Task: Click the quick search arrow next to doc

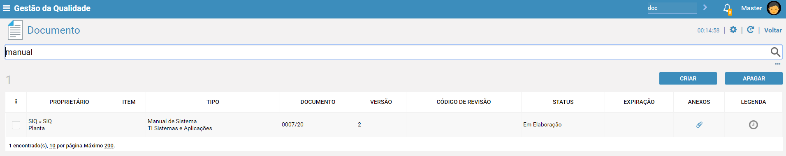Action: [705, 7]
